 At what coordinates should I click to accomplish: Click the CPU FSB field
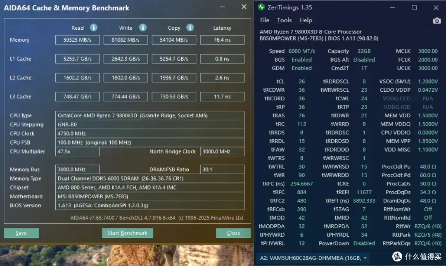click(x=149, y=142)
